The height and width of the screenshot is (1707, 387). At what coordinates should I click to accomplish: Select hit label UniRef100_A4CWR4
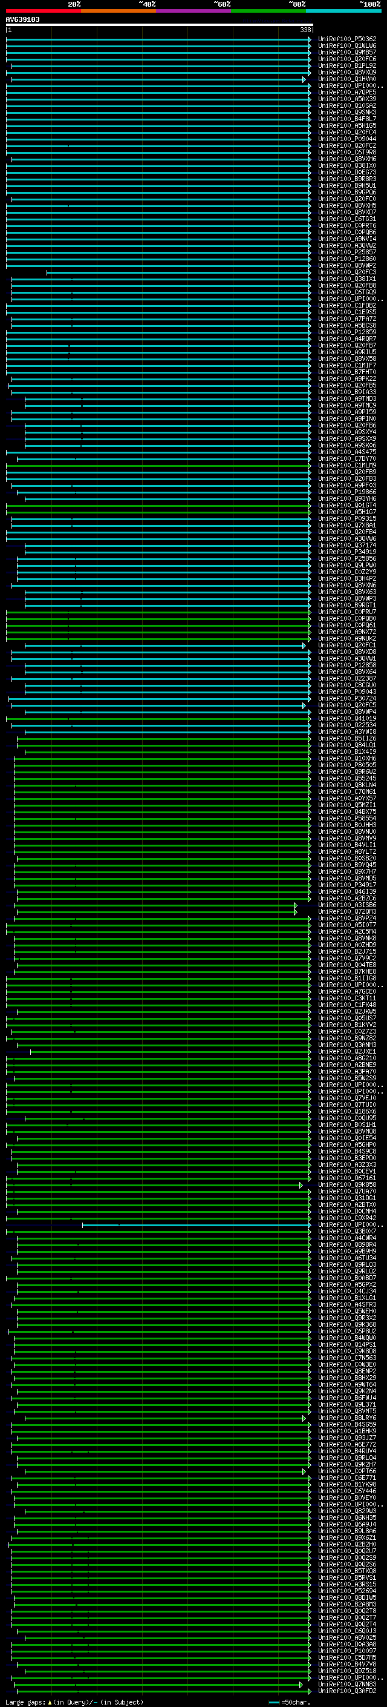(x=347, y=1238)
